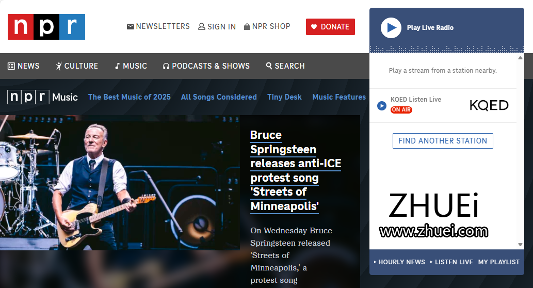The image size is (533, 288).
Task: Open Music Features link
Action: (339, 97)
